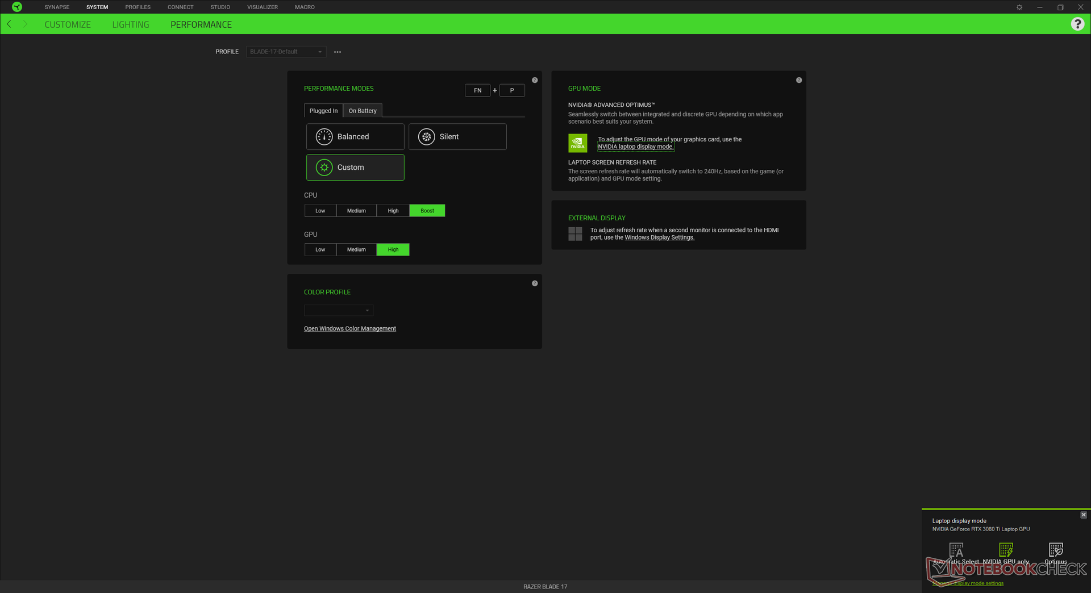Click the RAZER BLADE 17 device label
The width and height of the screenshot is (1091, 593).
pyautogui.click(x=545, y=587)
